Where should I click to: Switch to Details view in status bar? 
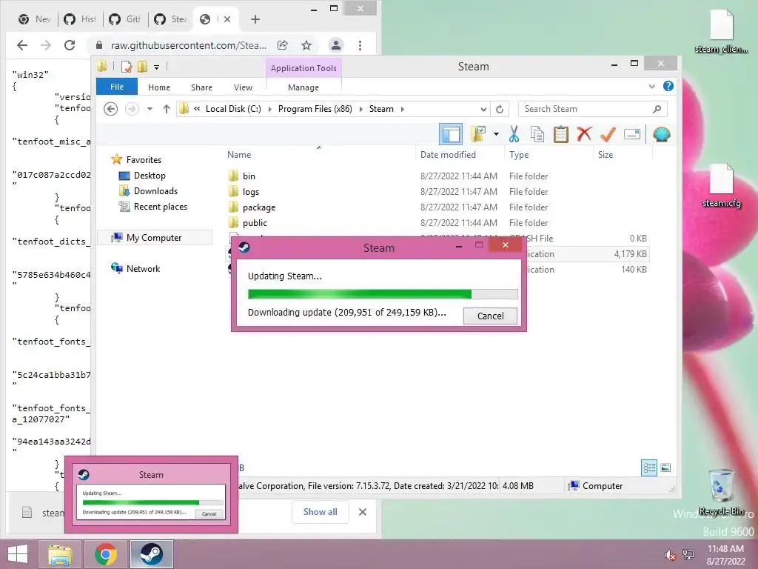click(648, 467)
